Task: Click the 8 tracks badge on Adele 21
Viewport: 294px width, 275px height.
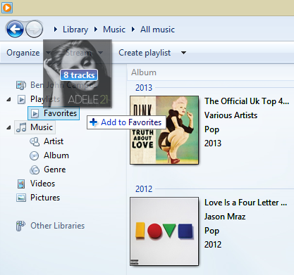Action: tap(79, 75)
